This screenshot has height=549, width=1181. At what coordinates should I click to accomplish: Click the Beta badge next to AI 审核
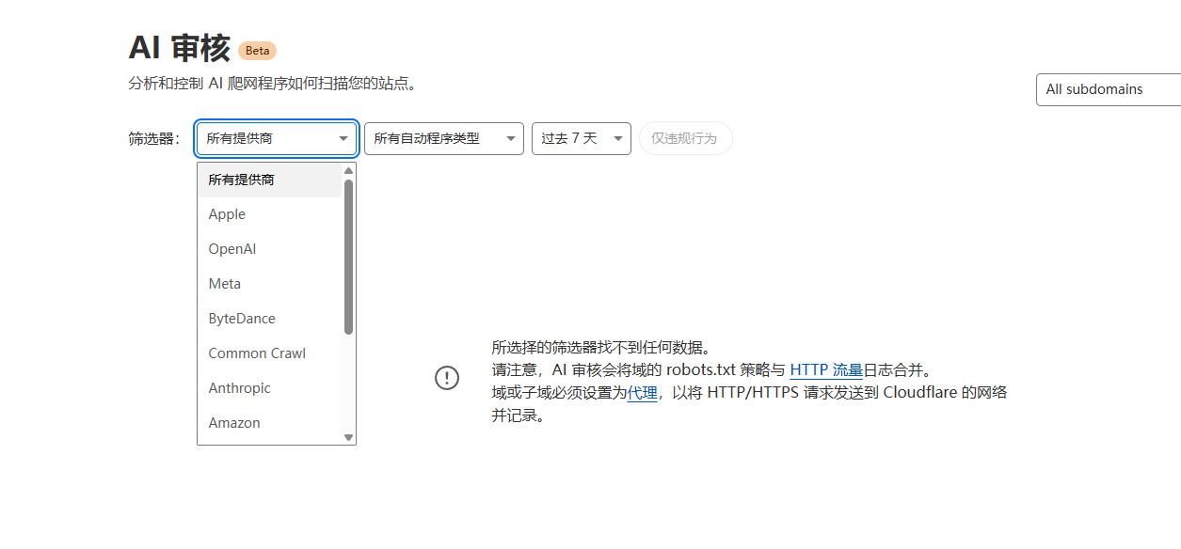click(256, 51)
